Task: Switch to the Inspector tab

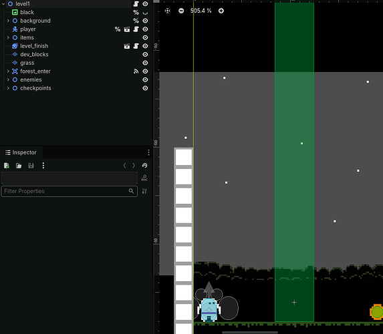Action: point(21,152)
